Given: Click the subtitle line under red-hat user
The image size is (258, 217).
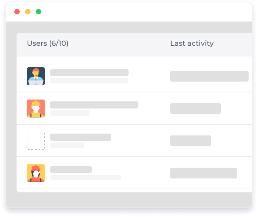Looking at the screenshot, I should click(x=86, y=178).
